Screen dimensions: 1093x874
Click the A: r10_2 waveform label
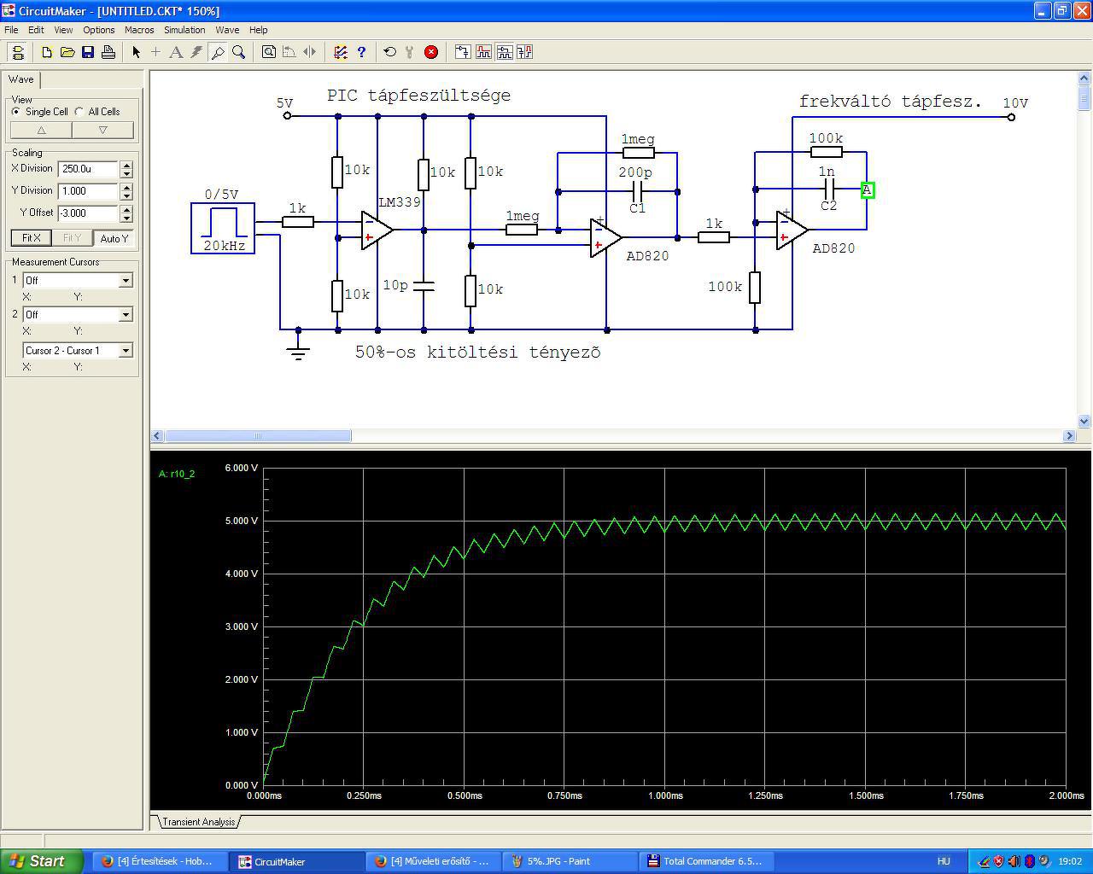pyautogui.click(x=177, y=474)
